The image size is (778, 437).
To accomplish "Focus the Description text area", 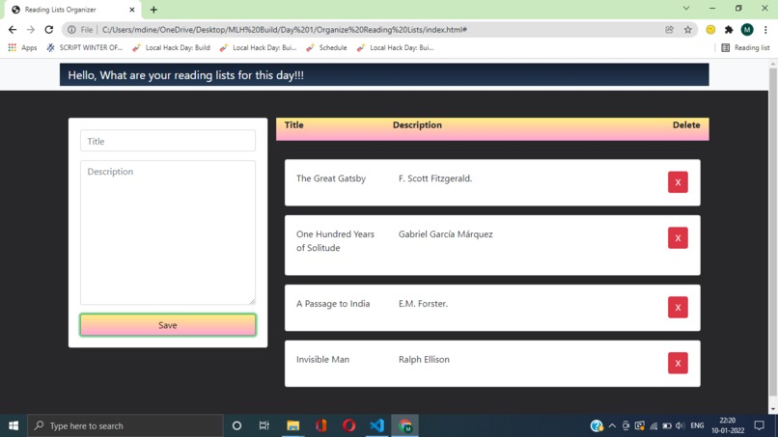I will [x=168, y=232].
